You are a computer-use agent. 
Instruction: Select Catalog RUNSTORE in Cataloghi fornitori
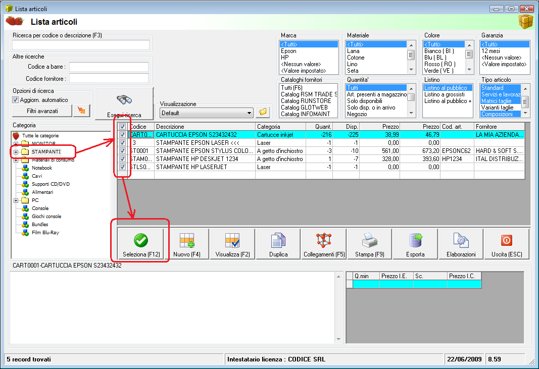(x=306, y=100)
